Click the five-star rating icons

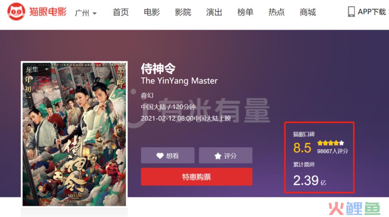coord(331,143)
